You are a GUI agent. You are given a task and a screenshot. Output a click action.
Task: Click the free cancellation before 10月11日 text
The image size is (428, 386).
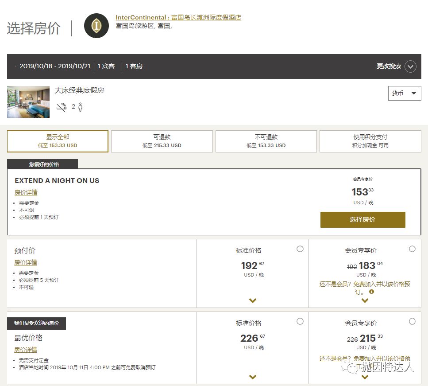87,367
